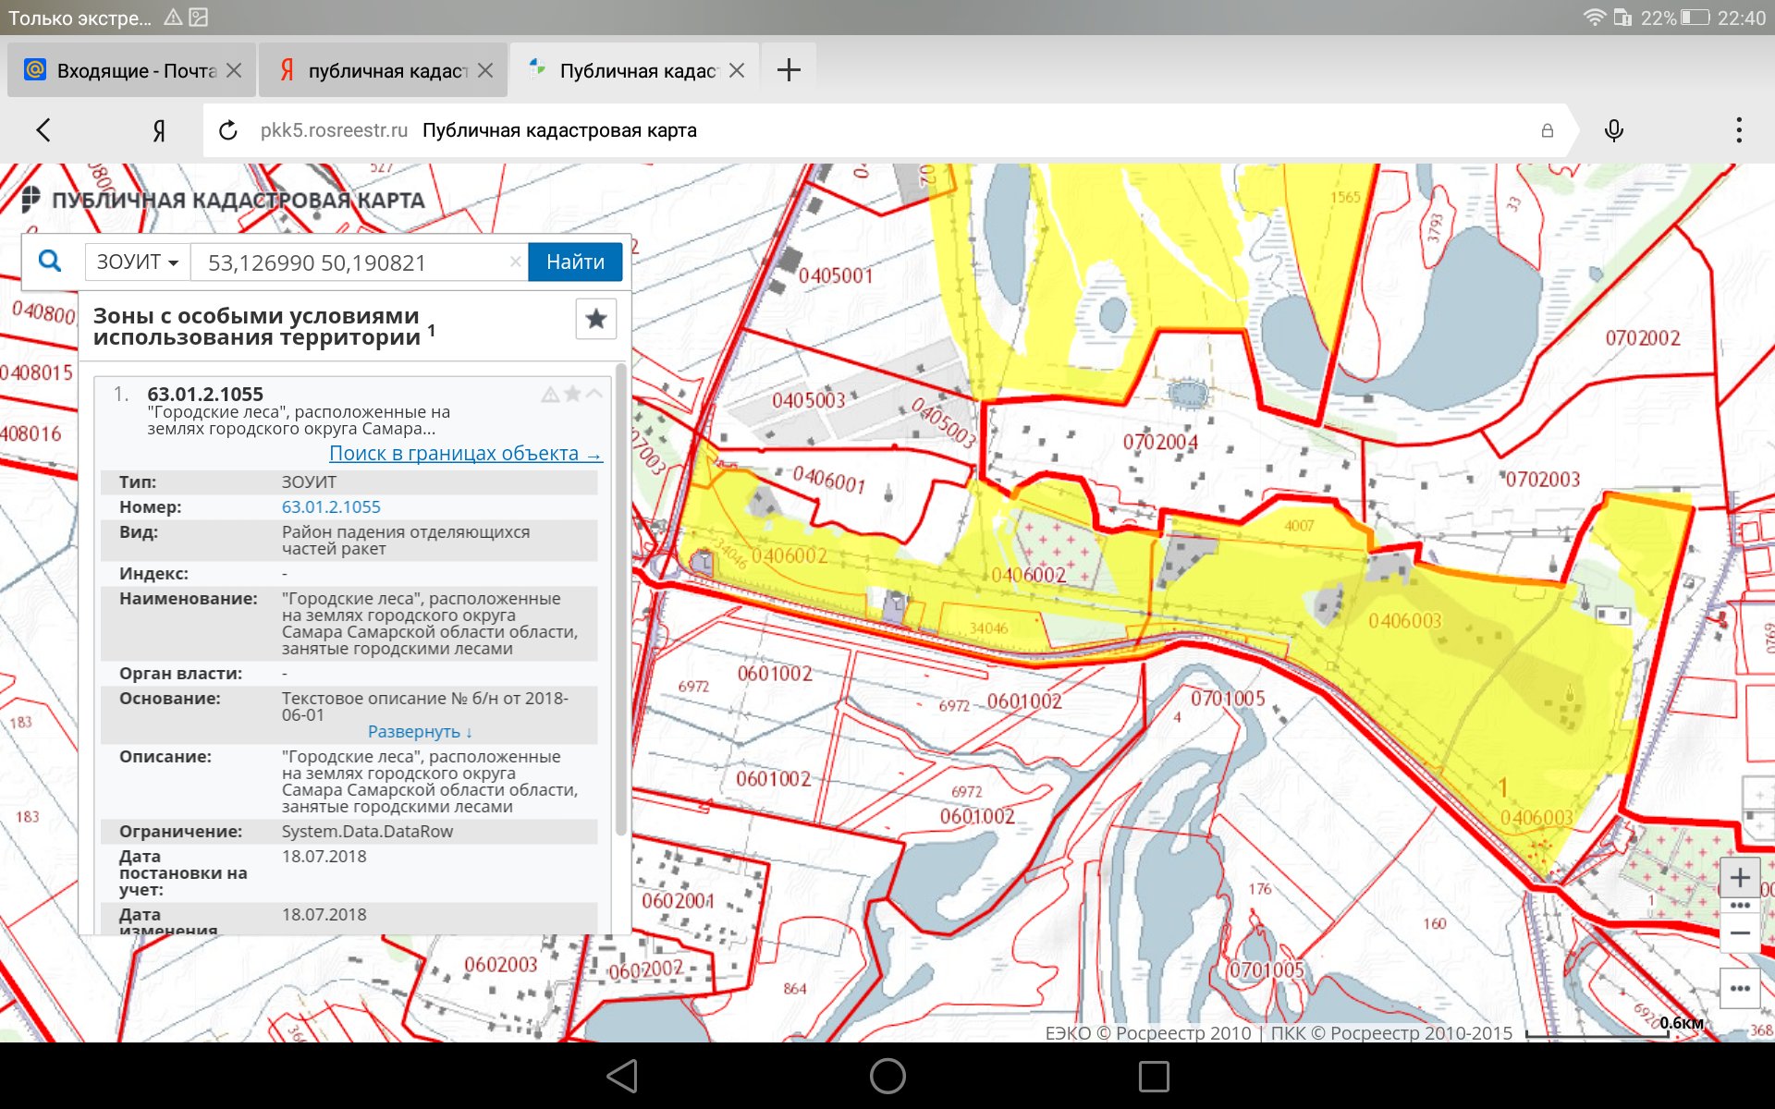Open the ЗОУИТ search type dropdown
Screen dimensions: 1775x1109
point(137,262)
